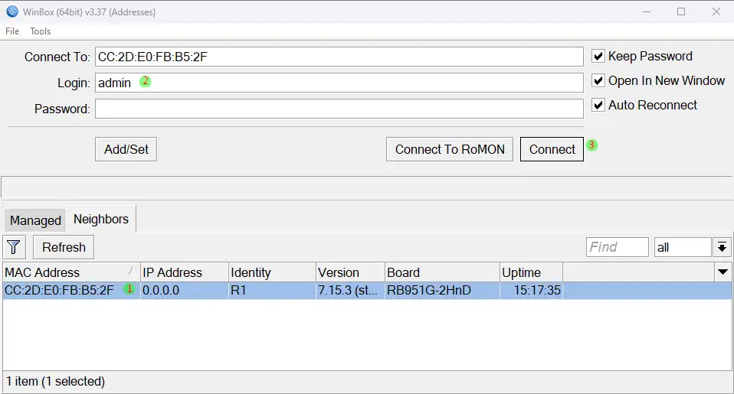Image resolution: width=734 pixels, height=394 pixels.
Task: Select the R1 neighbor row MAC address
Action: click(x=59, y=291)
